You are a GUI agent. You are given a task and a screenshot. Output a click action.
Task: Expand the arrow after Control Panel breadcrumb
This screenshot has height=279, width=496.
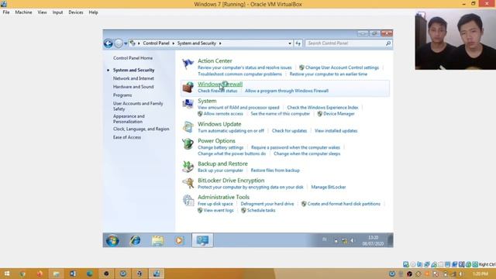click(174, 43)
